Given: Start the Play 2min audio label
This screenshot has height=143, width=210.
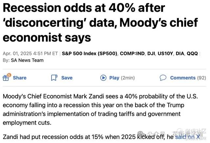Looking at the screenshot, I should 122,78.
